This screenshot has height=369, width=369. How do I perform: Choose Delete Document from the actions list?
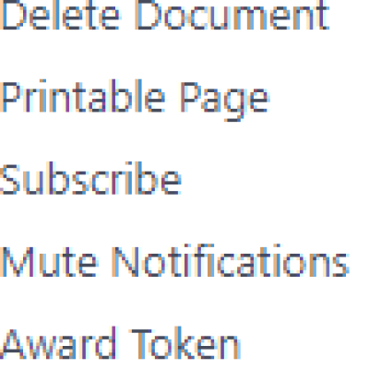[x=165, y=14]
